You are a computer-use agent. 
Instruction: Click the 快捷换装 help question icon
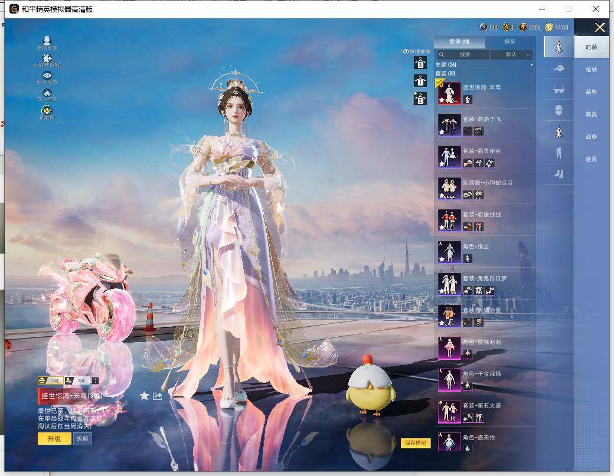coord(406,52)
